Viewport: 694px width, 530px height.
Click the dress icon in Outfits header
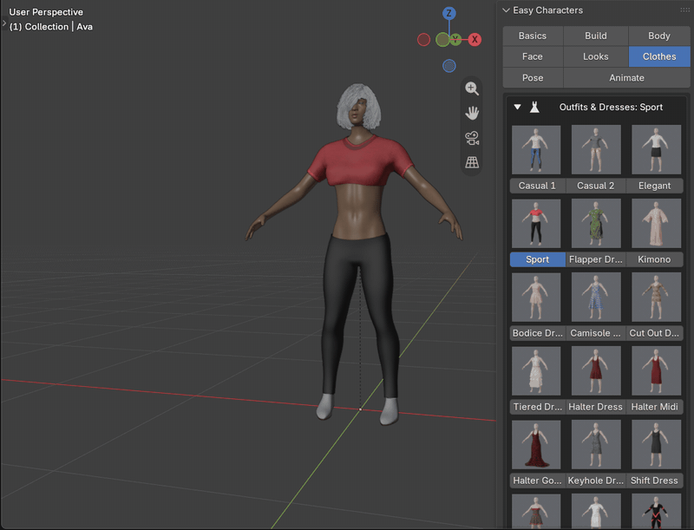pyautogui.click(x=534, y=107)
